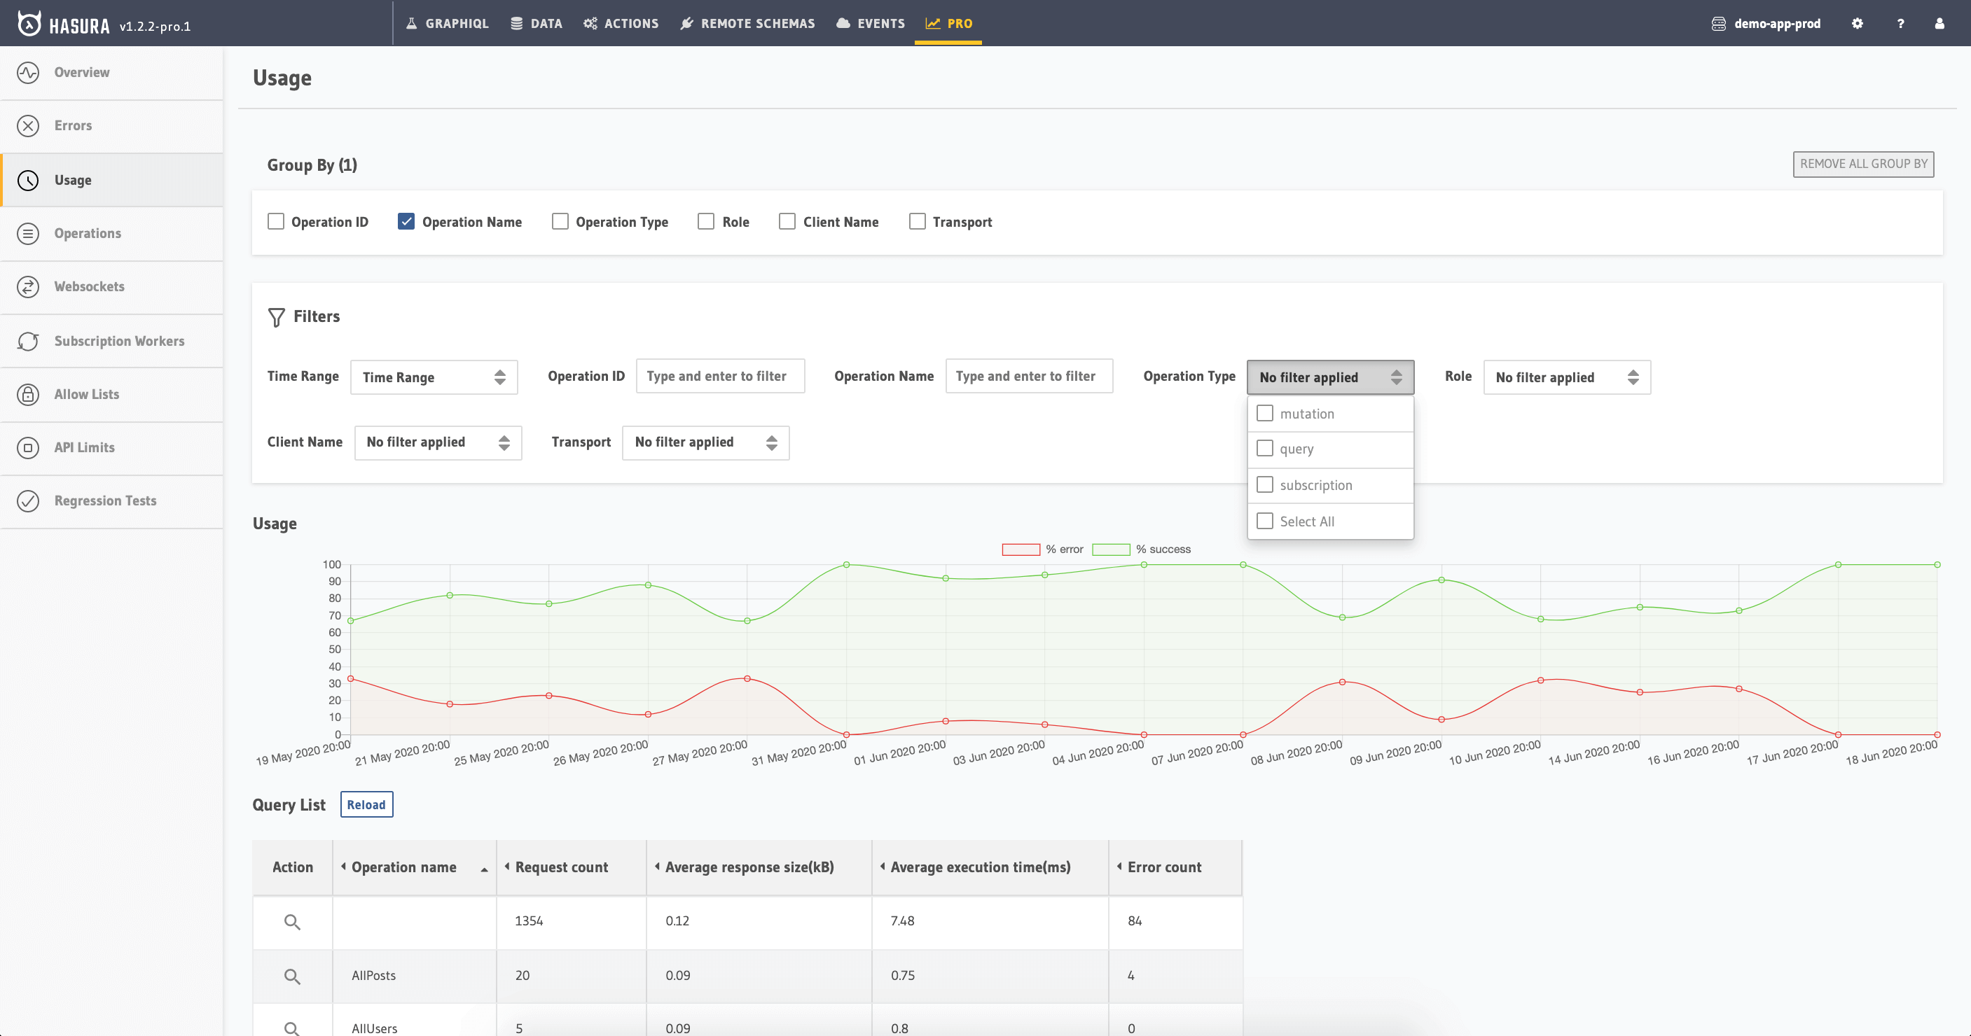Open the Operations panel

click(x=88, y=232)
